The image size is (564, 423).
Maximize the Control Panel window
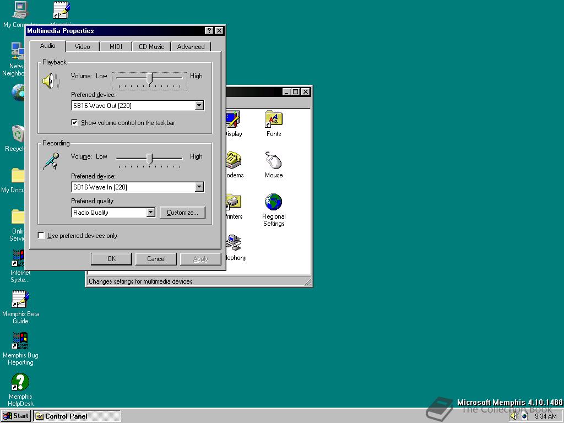click(295, 92)
